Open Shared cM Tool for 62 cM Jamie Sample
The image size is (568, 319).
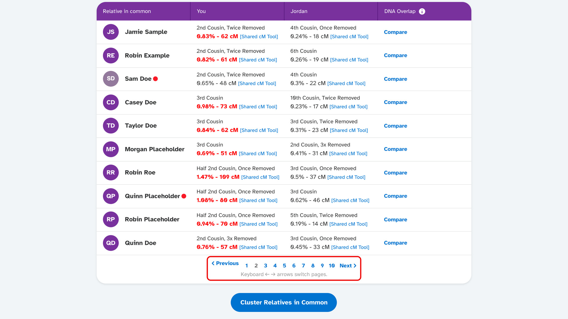click(x=259, y=37)
